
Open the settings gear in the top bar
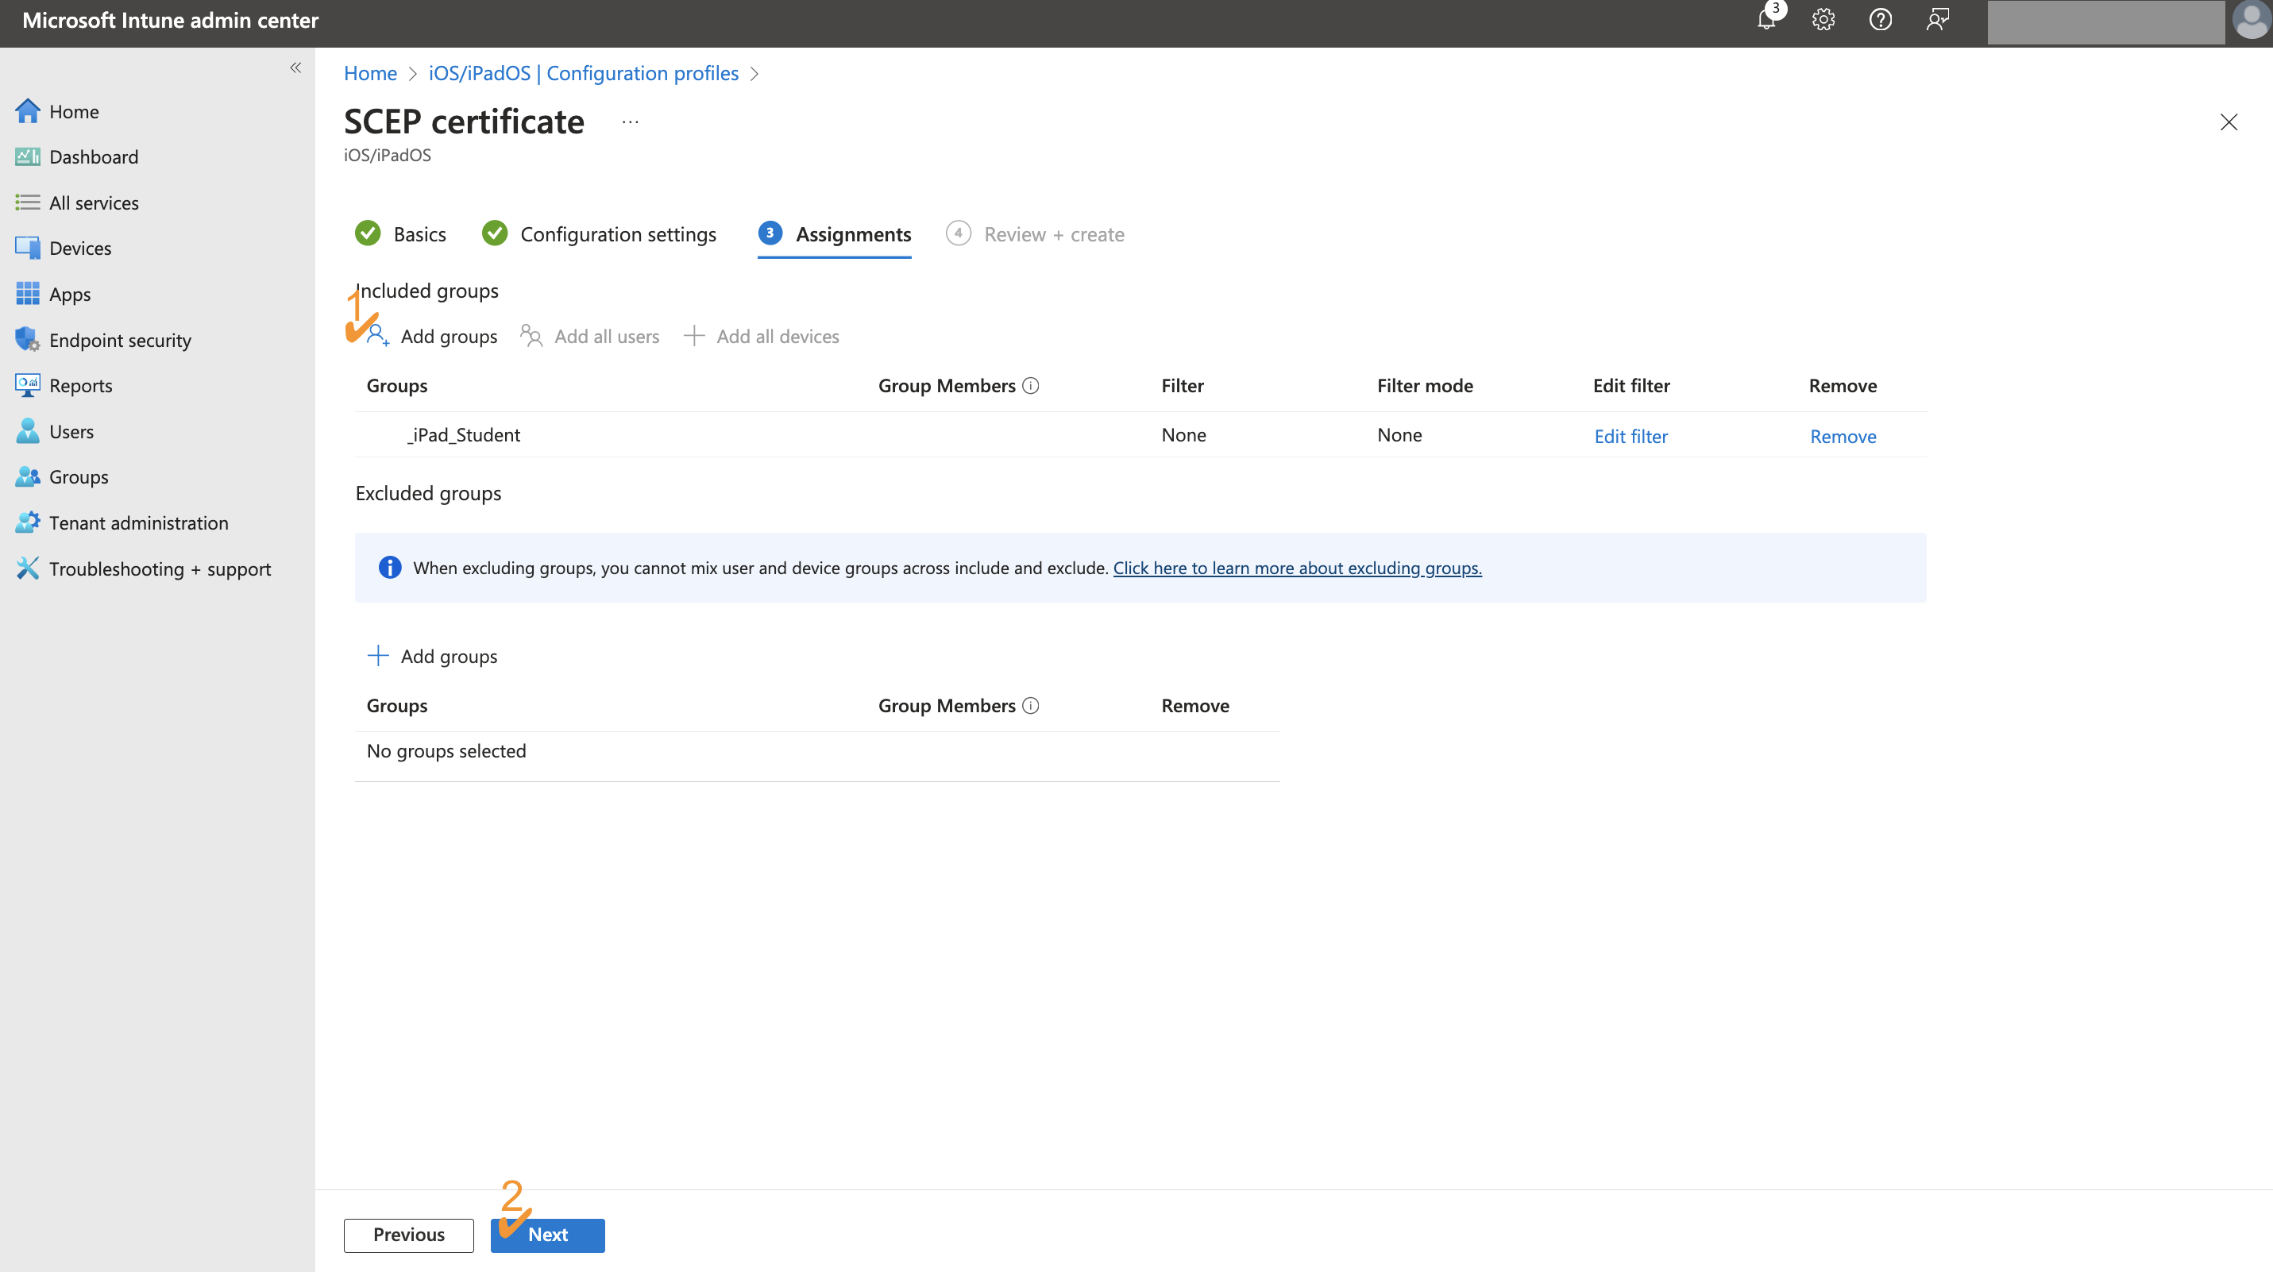1823,19
